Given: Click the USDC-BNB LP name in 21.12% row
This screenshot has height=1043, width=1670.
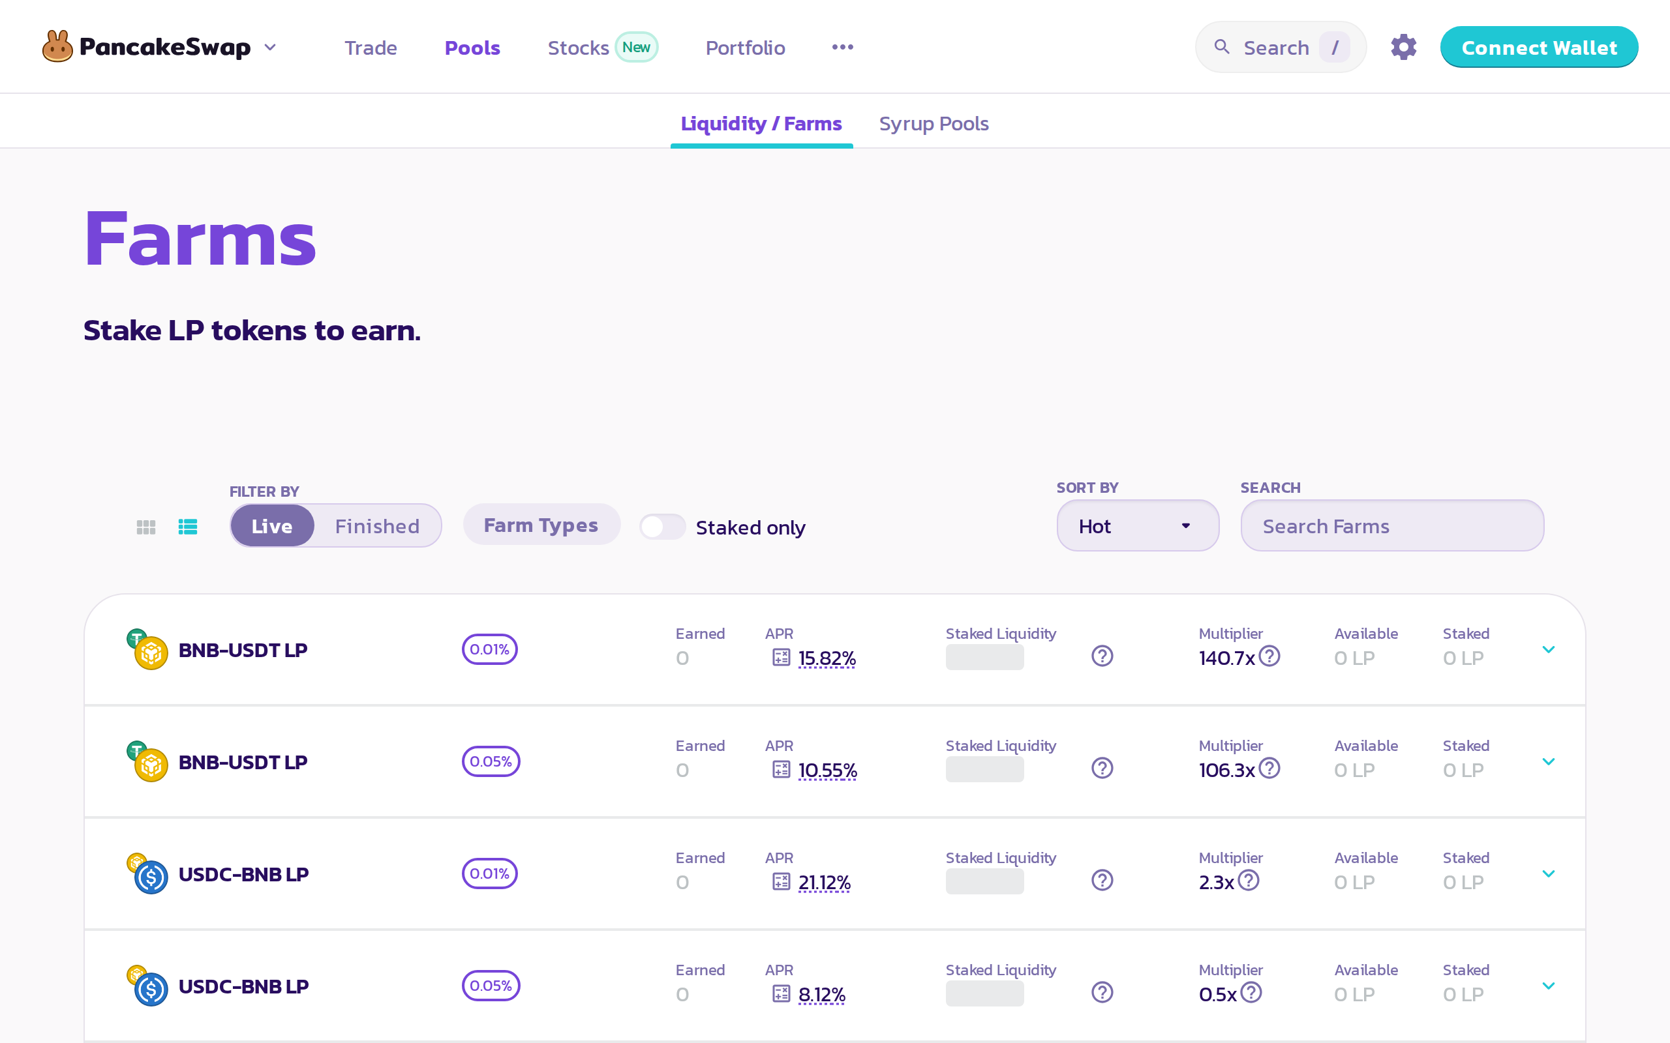Looking at the screenshot, I should tap(243, 874).
